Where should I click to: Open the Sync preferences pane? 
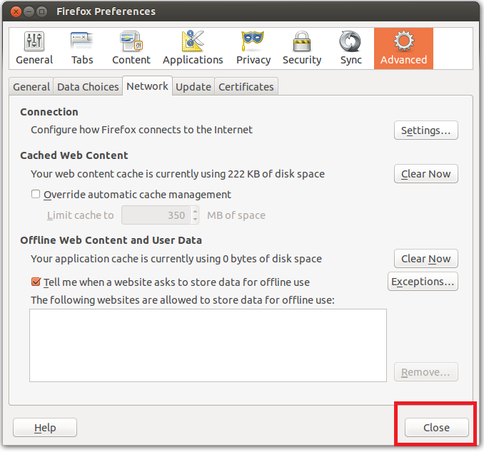click(351, 48)
